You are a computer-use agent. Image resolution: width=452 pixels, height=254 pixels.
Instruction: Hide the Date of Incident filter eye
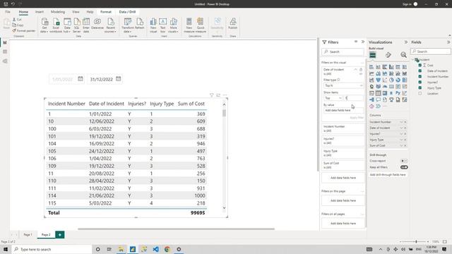point(361,74)
